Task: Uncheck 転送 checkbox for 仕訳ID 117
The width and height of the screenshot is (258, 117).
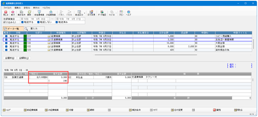Action: 6,36
